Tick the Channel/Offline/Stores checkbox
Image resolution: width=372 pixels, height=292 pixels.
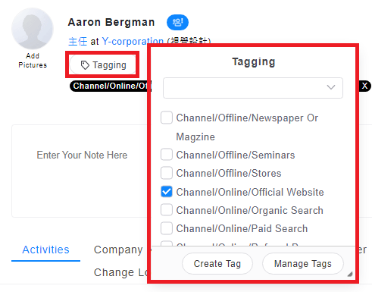tap(167, 173)
